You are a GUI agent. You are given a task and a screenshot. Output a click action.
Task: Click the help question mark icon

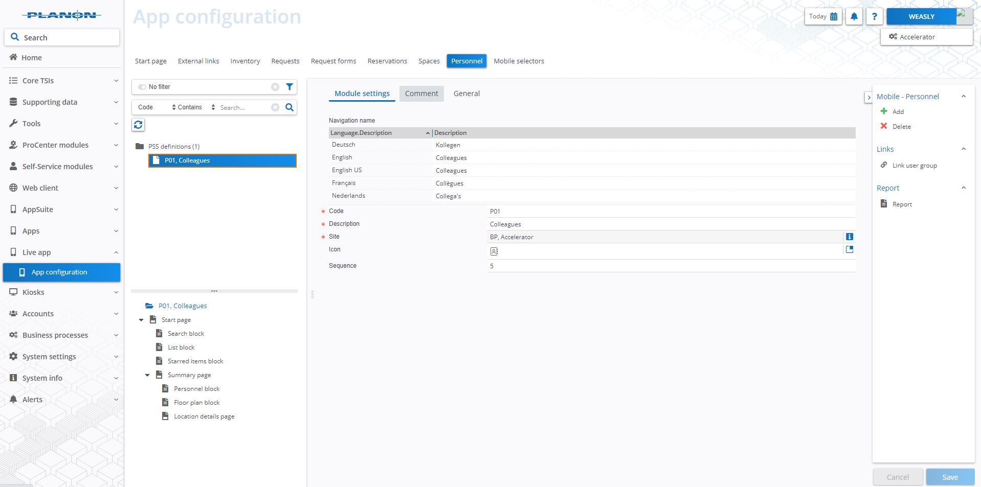pyautogui.click(x=874, y=16)
